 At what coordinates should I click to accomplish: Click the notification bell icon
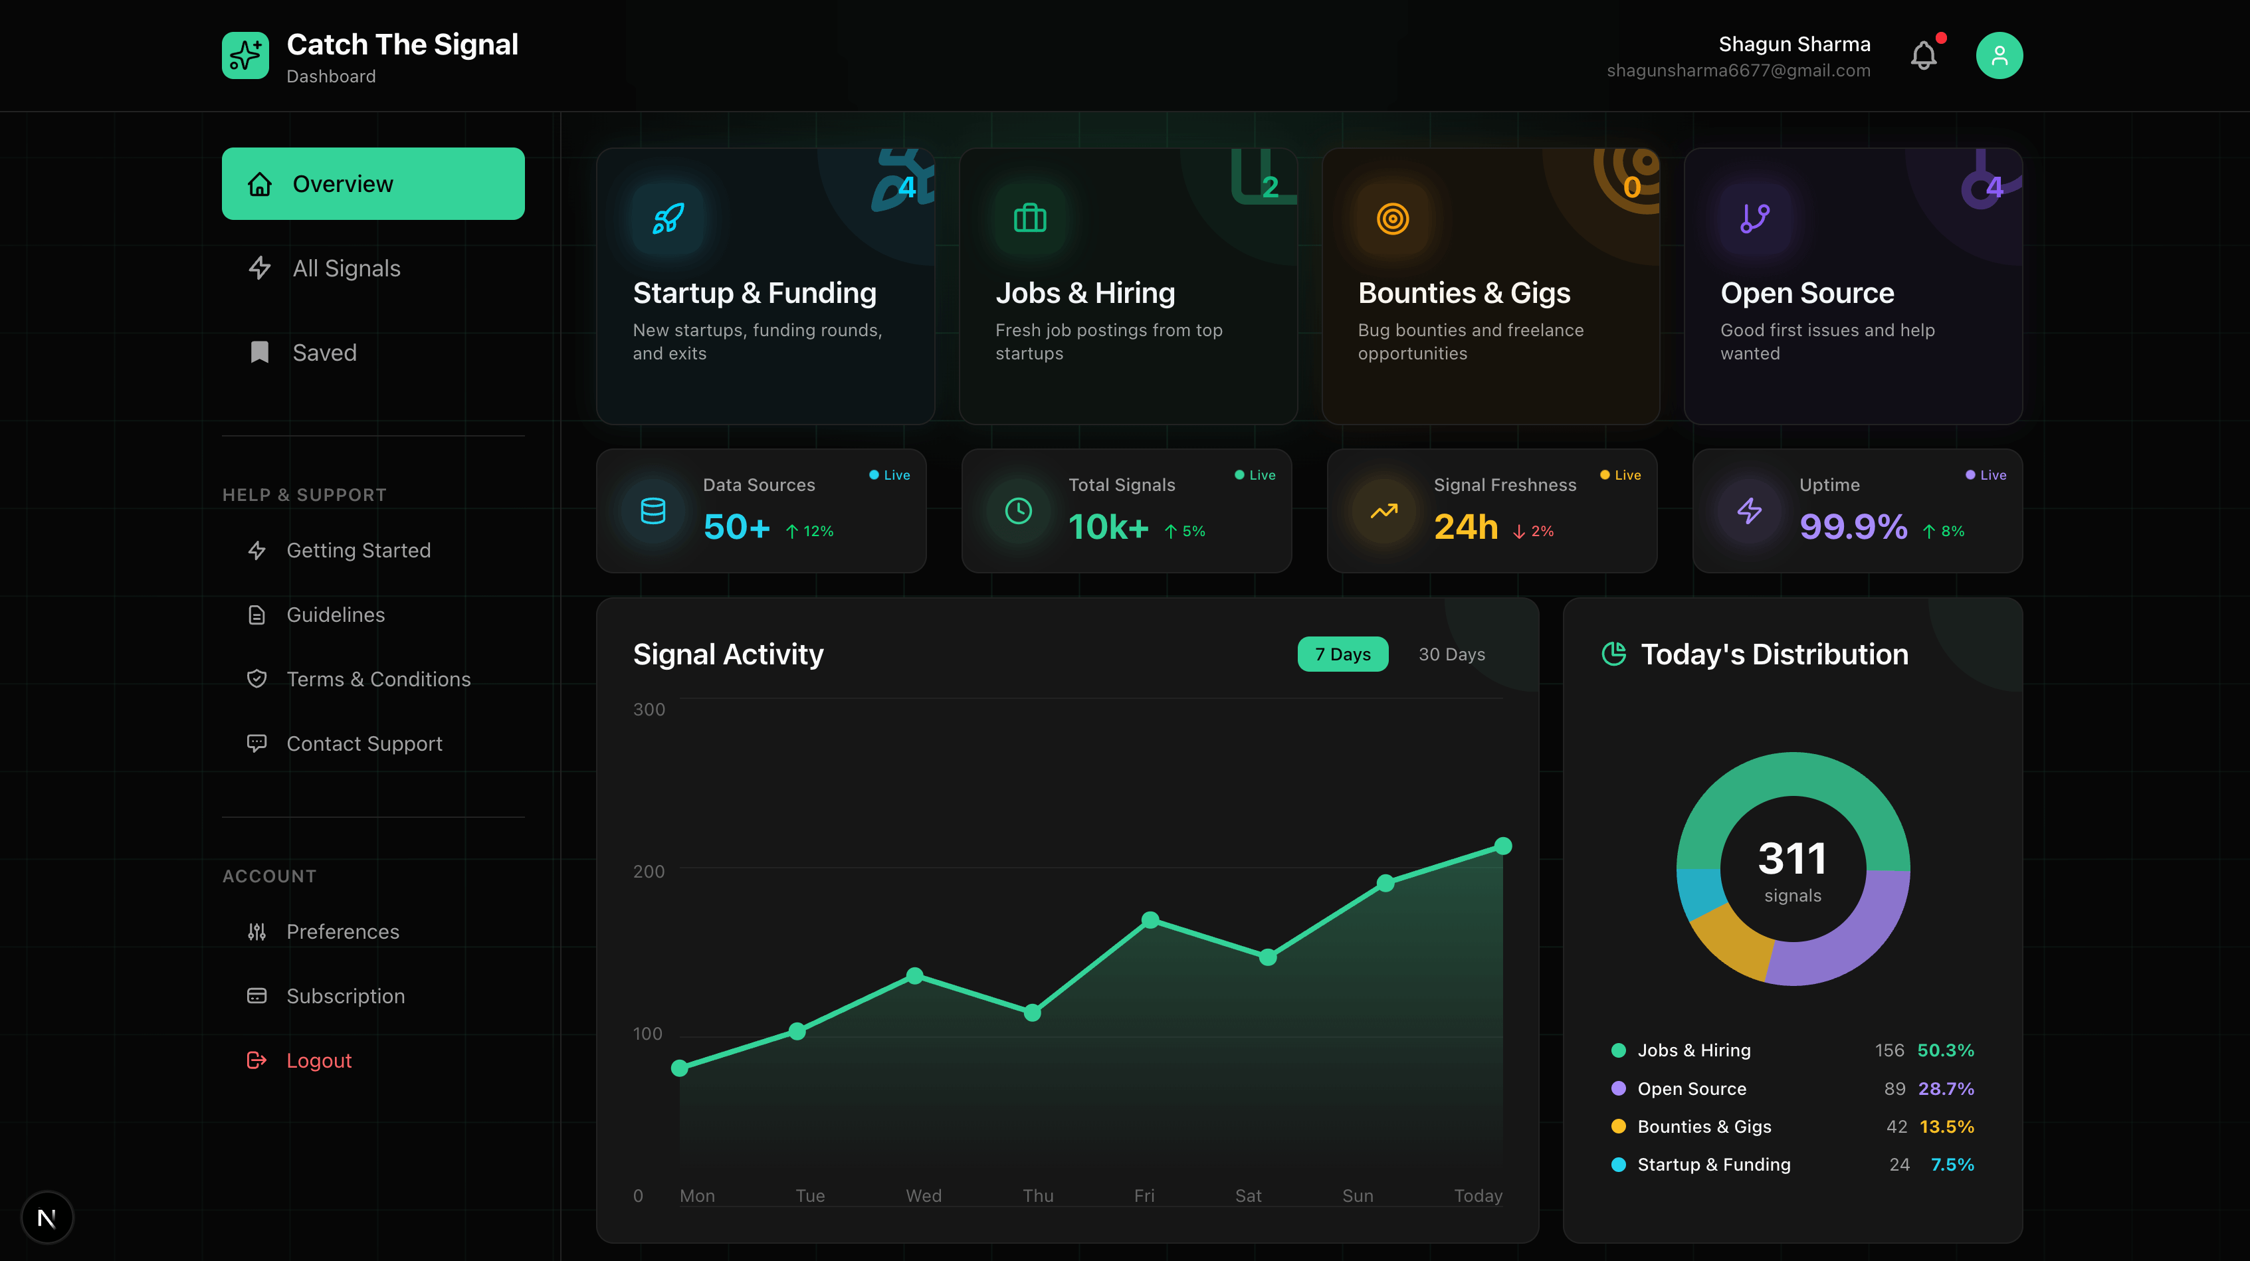1923,56
